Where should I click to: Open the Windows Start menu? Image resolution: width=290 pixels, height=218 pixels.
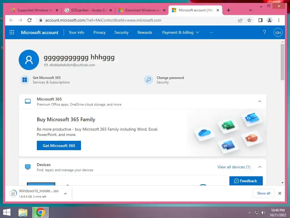click(x=7, y=212)
